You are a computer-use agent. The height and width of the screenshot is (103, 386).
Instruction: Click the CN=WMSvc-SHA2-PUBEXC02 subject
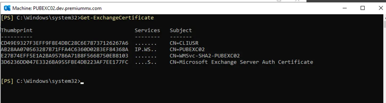point(205,56)
